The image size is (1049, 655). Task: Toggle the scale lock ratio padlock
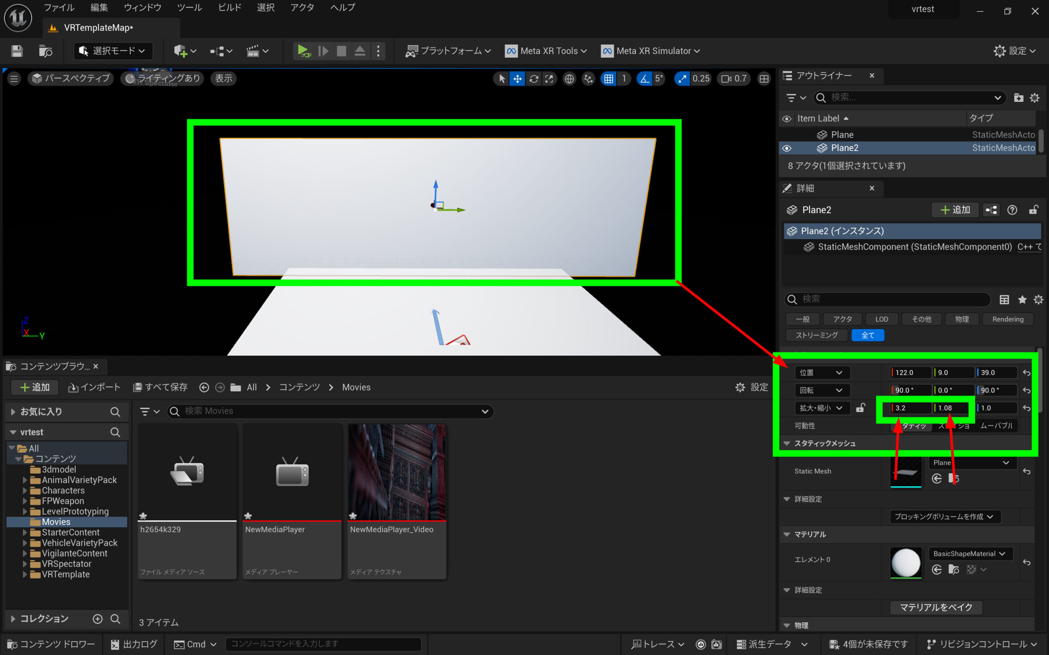(861, 408)
